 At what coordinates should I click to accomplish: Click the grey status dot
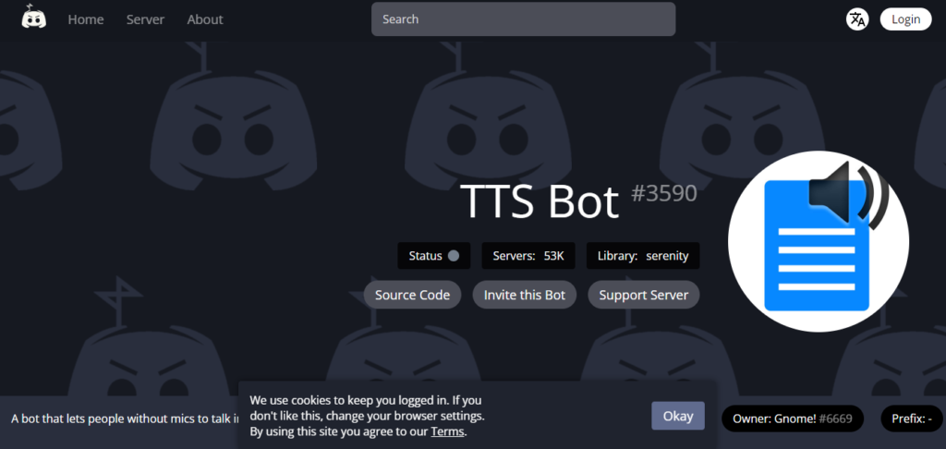[x=454, y=256]
